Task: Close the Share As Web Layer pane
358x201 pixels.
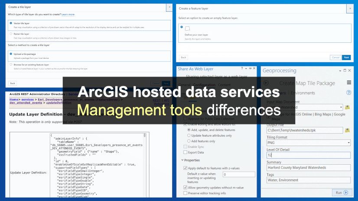Action: point(254,68)
